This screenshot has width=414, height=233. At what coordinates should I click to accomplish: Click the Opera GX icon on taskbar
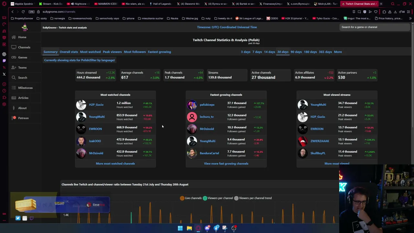point(198,228)
